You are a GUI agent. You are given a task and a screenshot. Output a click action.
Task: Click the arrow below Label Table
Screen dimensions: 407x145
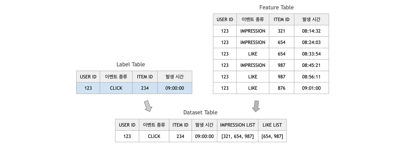coord(148,106)
